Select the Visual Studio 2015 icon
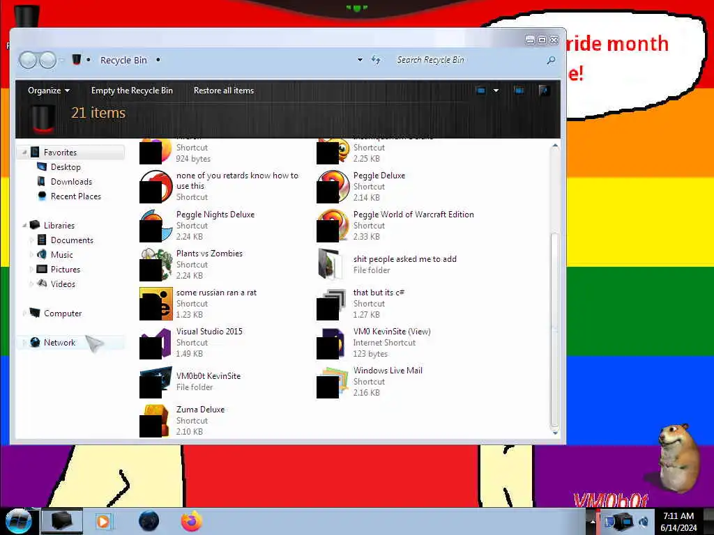This screenshot has width=714, height=535. 155,343
